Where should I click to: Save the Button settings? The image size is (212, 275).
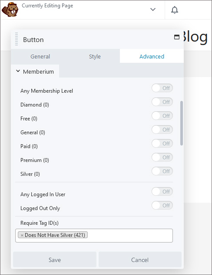(55, 260)
